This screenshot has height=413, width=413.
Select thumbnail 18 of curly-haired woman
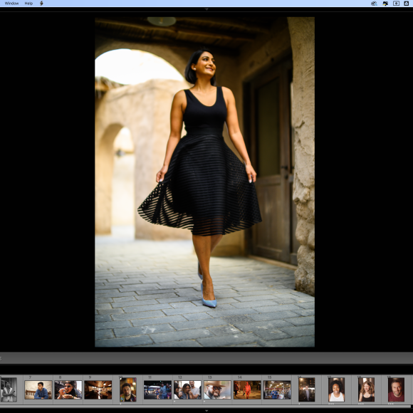pos(366,390)
